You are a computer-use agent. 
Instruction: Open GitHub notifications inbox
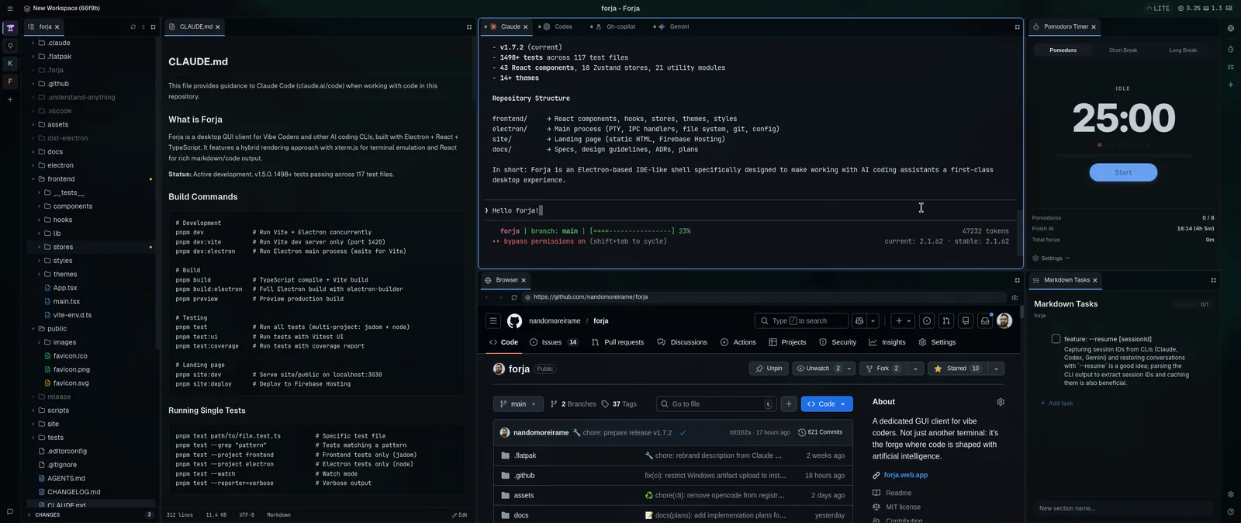pyautogui.click(x=985, y=320)
